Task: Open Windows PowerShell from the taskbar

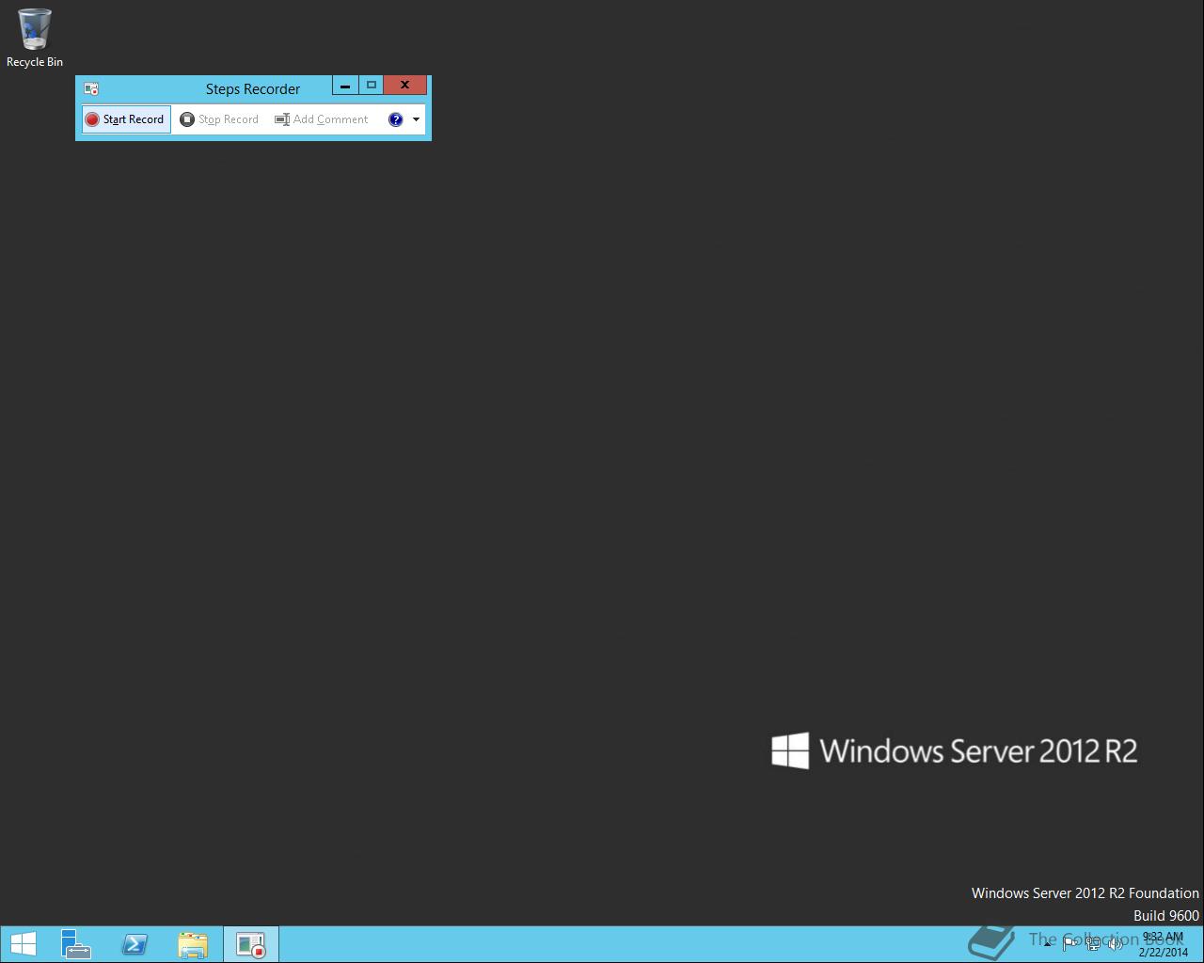Action: tap(135, 944)
